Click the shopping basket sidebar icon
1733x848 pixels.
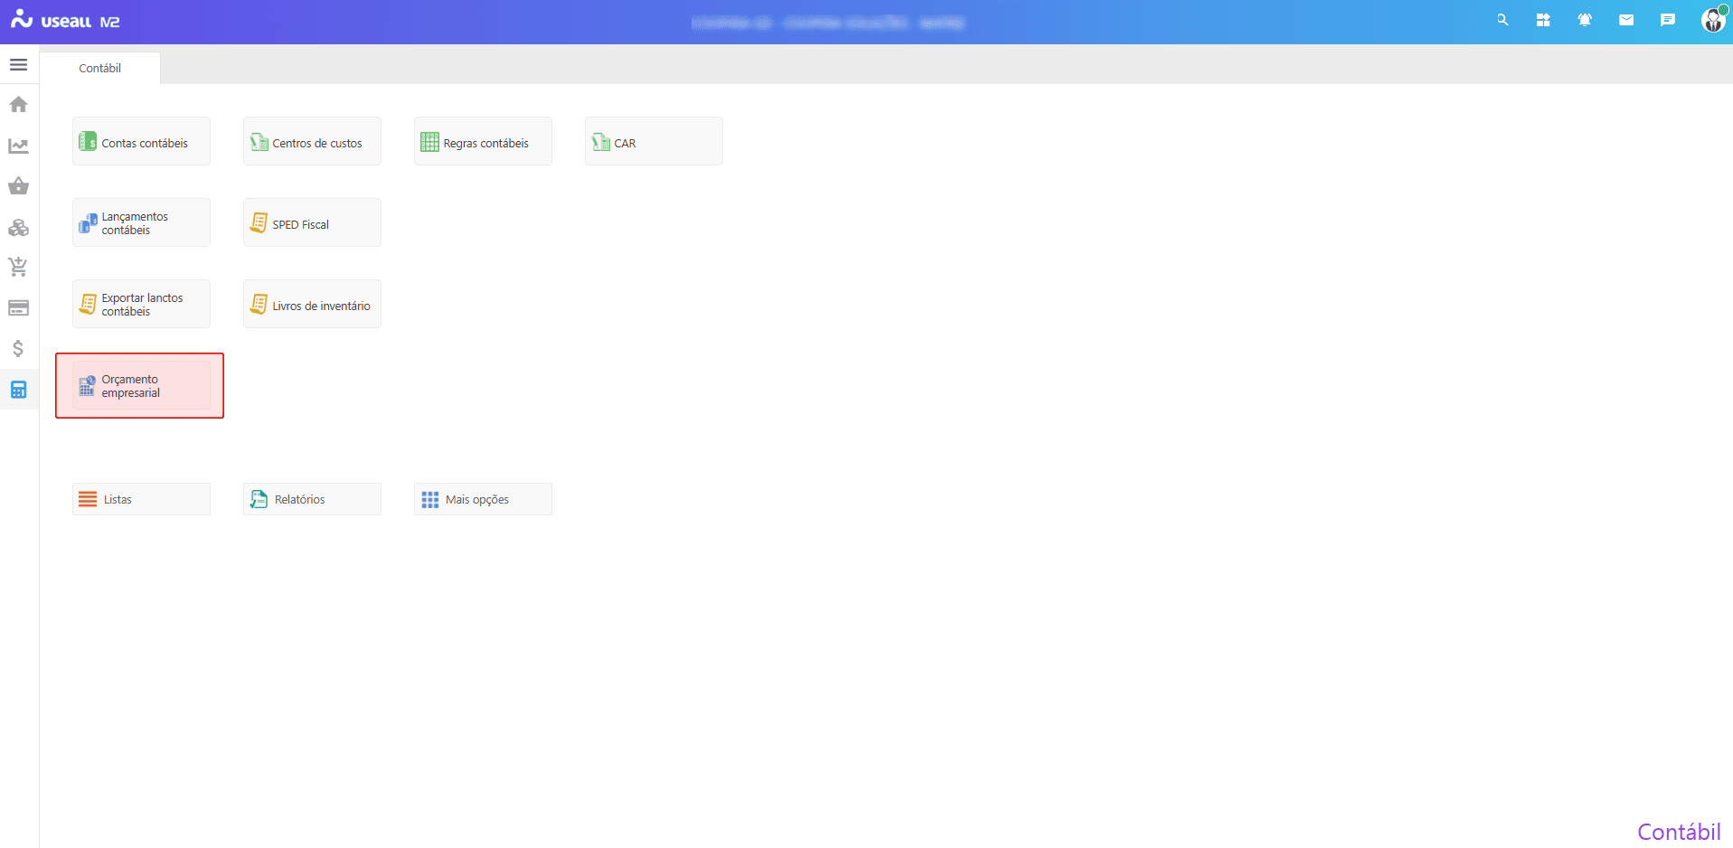point(18,186)
